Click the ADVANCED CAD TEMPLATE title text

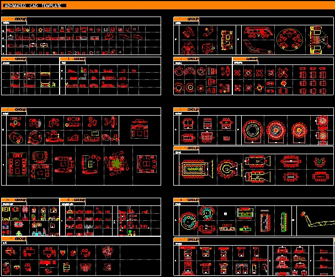[x=33, y=6]
